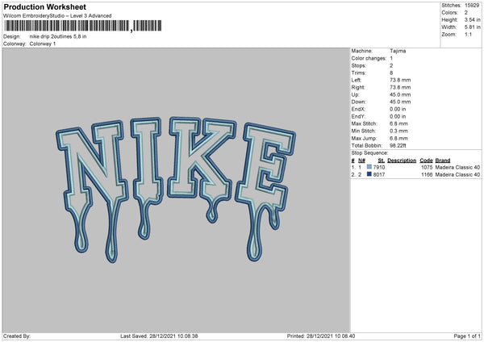
Task: Click 'Madeira Classic 40' in the 7910 row
Action: pos(457,167)
